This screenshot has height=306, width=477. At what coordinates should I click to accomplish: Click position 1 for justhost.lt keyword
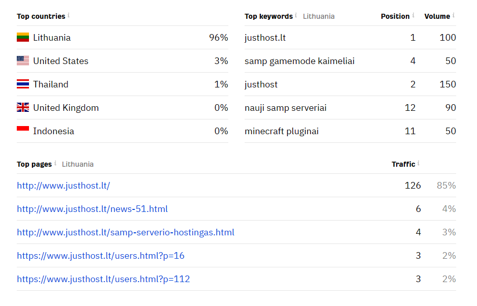tap(413, 38)
